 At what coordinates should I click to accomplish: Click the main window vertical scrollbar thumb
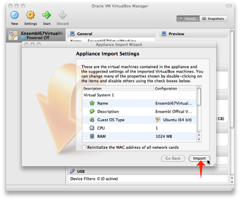pos(232,79)
